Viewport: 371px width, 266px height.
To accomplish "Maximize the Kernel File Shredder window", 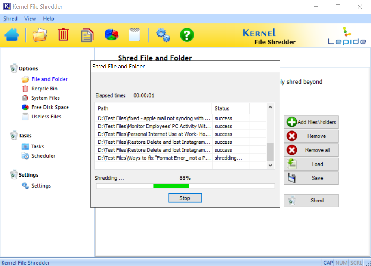I will tap(338, 7).
